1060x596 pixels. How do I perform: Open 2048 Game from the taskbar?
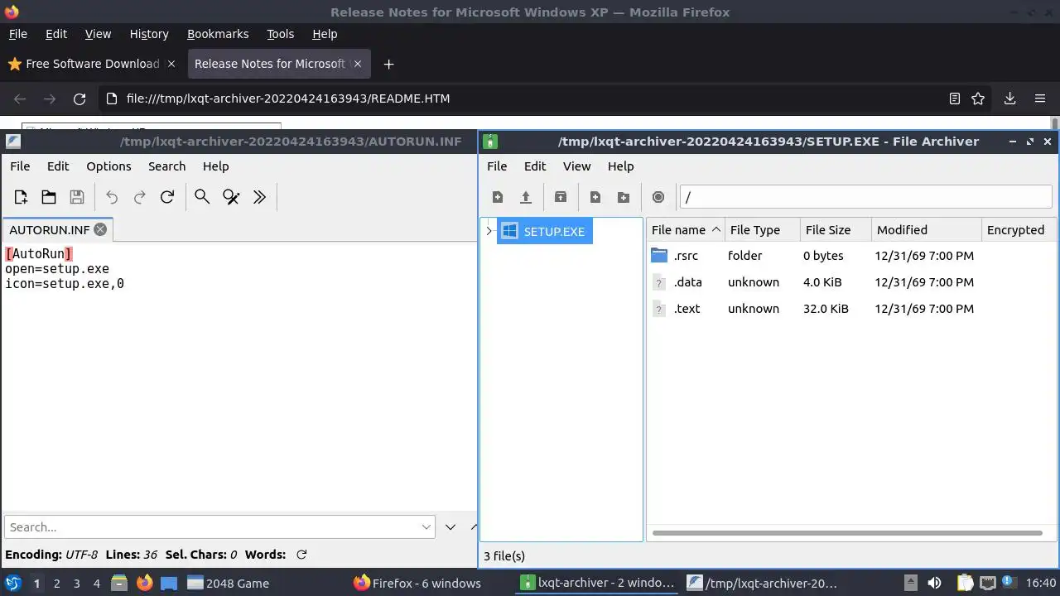tap(229, 583)
